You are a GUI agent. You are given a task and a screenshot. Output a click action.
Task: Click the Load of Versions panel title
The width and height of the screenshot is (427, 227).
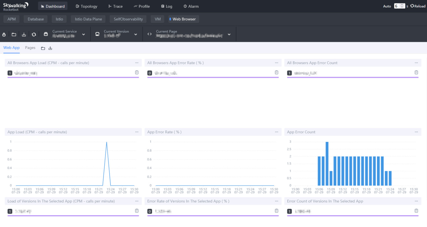click(x=61, y=201)
